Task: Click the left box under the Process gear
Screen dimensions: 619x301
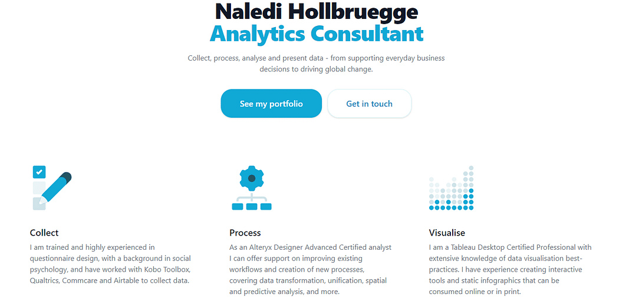Action: point(237,206)
